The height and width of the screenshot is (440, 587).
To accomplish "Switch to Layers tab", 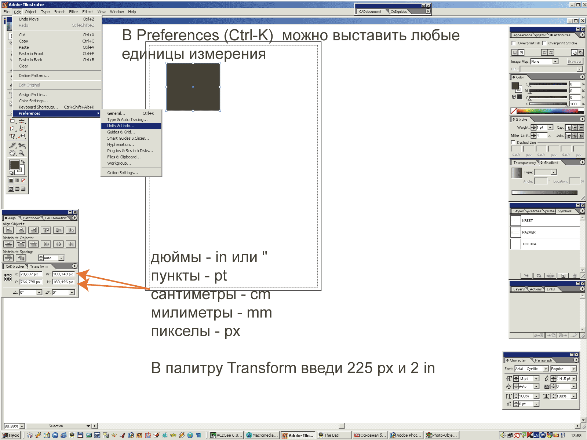I will tap(519, 289).
